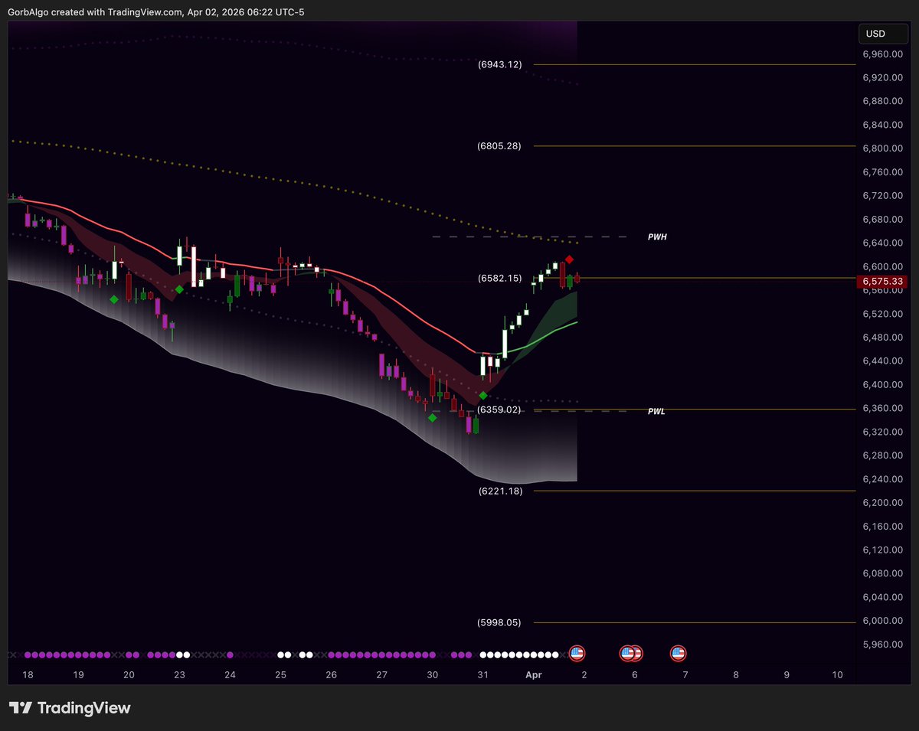Click the 6,200.00 price axis label
Image resolution: width=919 pixels, height=731 pixels.
click(883, 502)
